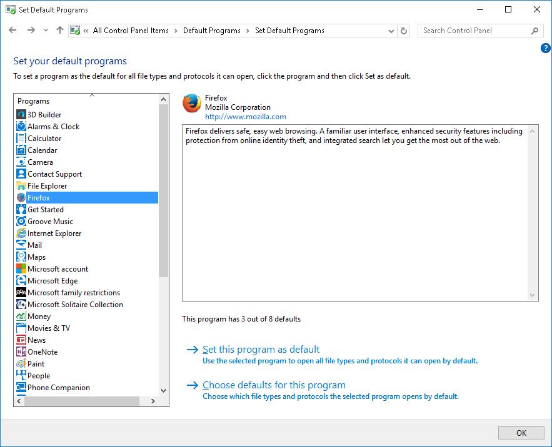Image resolution: width=552 pixels, height=447 pixels.
Task: Click programs list scroll down arrow
Action: point(163,390)
